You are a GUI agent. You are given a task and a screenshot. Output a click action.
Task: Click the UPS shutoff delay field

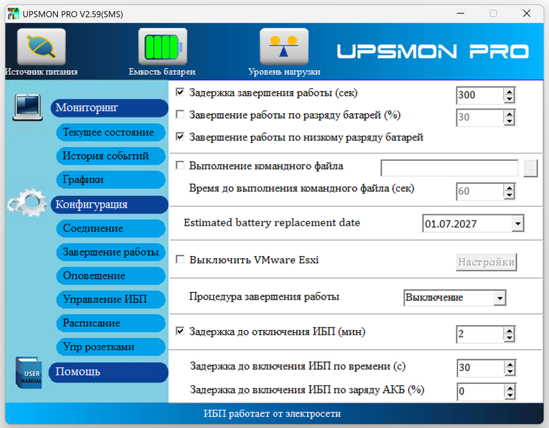pos(480,334)
